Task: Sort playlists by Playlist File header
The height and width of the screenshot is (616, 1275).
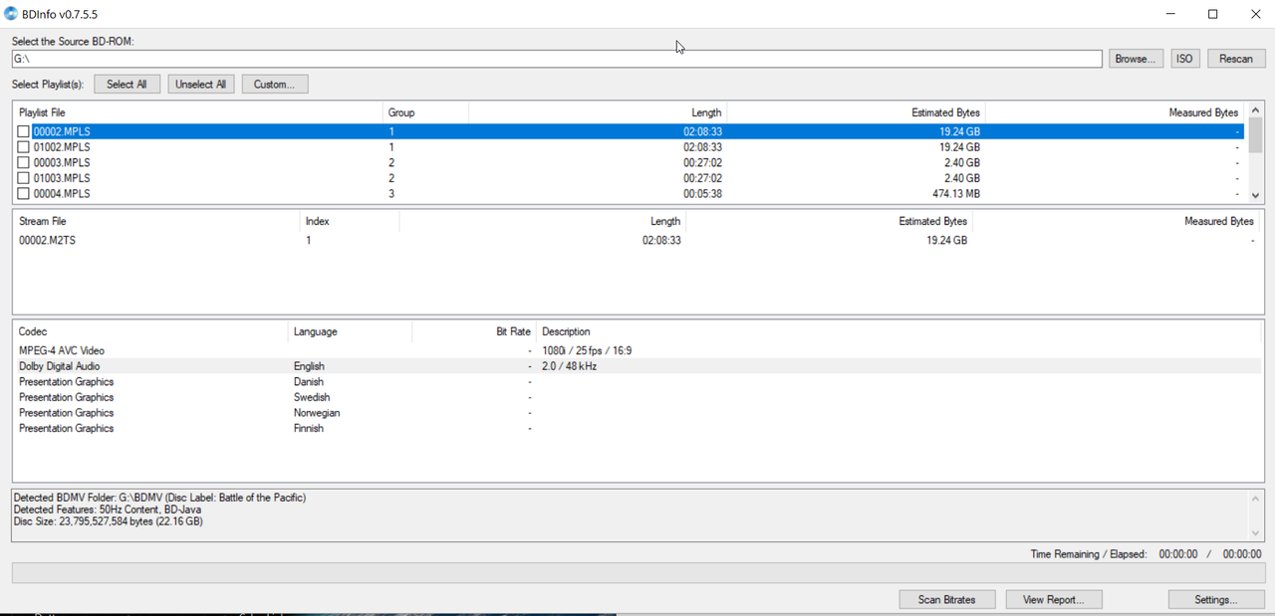Action: (197, 112)
